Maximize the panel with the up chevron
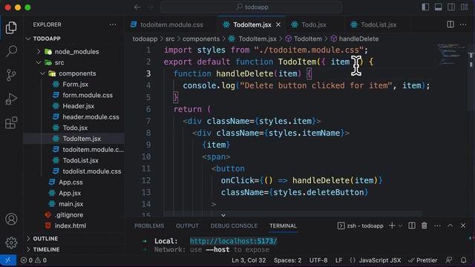Viewport: 475px width, 267px height. coord(451,225)
